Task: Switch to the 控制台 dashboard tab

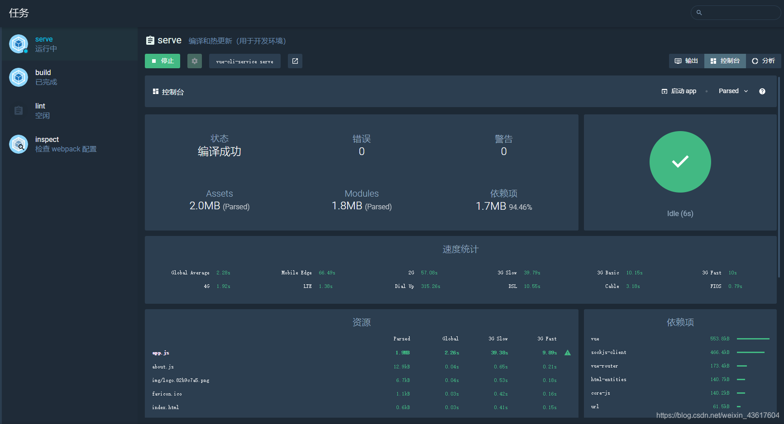Action: point(725,61)
